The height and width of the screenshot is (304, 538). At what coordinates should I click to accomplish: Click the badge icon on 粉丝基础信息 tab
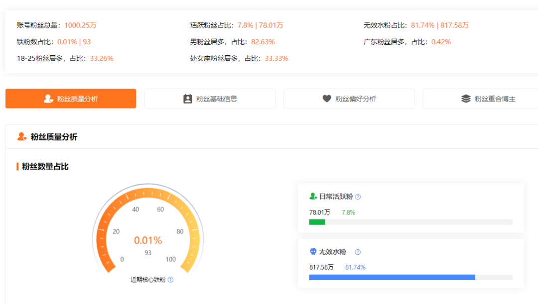click(x=187, y=99)
